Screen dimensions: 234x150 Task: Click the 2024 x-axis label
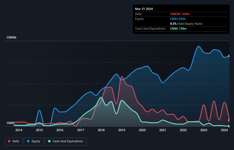224,130
